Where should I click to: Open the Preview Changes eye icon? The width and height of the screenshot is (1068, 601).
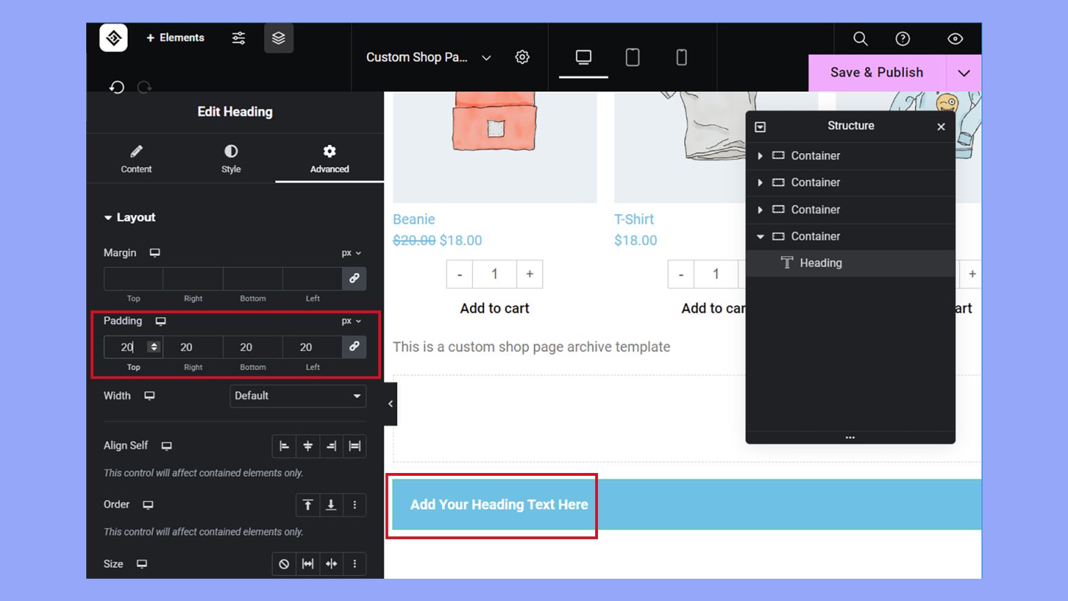click(x=955, y=39)
